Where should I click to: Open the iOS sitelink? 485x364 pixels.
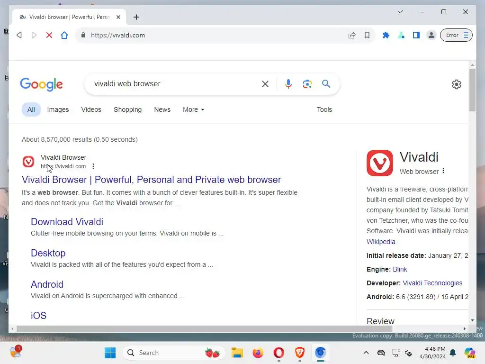click(x=39, y=315)
